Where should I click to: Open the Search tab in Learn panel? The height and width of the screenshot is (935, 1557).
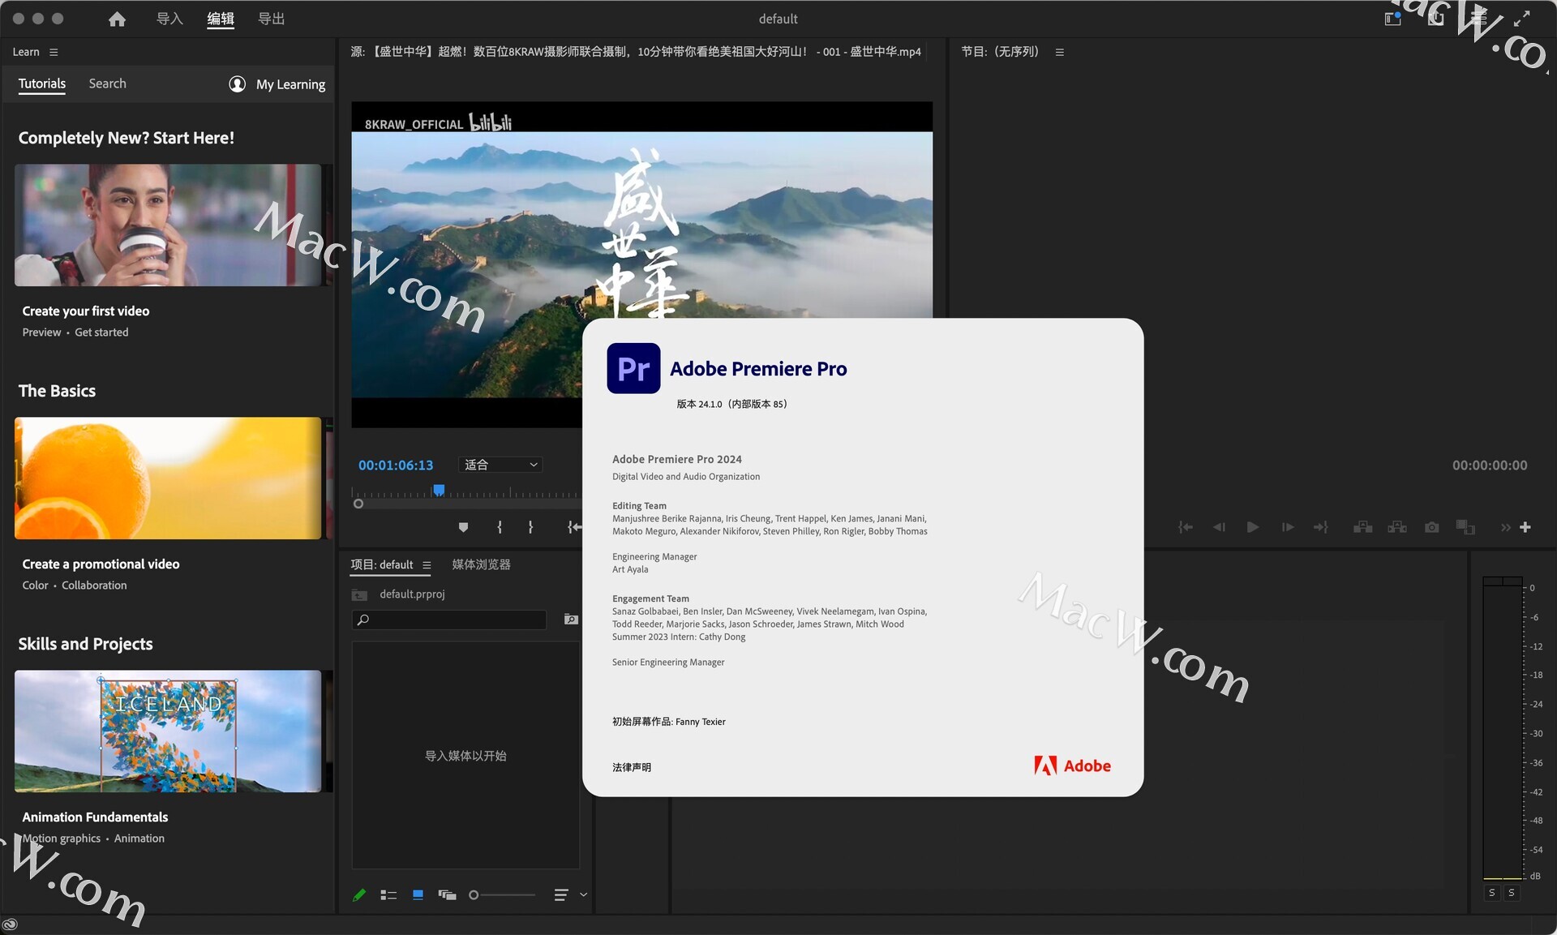pyautogui.click(x=107, y=84)
